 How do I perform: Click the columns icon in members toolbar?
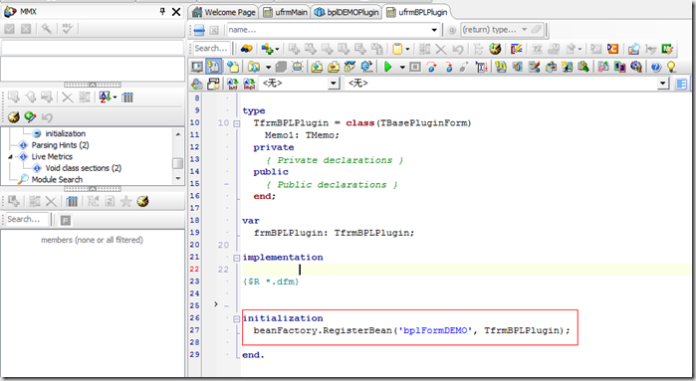point(72,201)
